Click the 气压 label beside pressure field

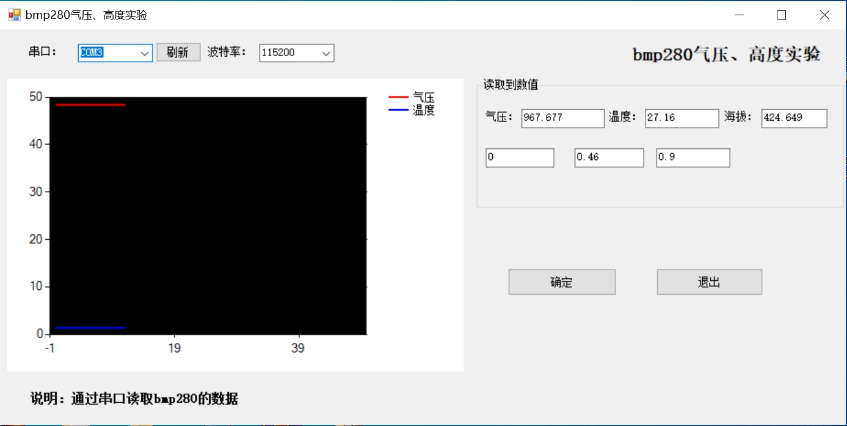500,117
